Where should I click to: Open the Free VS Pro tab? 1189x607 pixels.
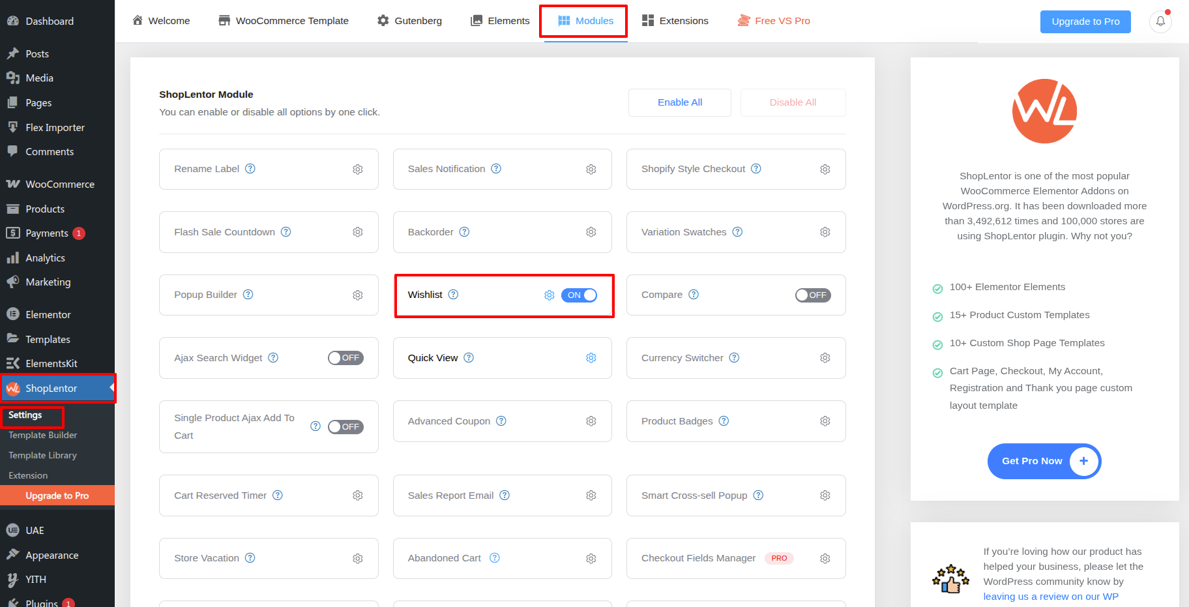tap(774, 21)
